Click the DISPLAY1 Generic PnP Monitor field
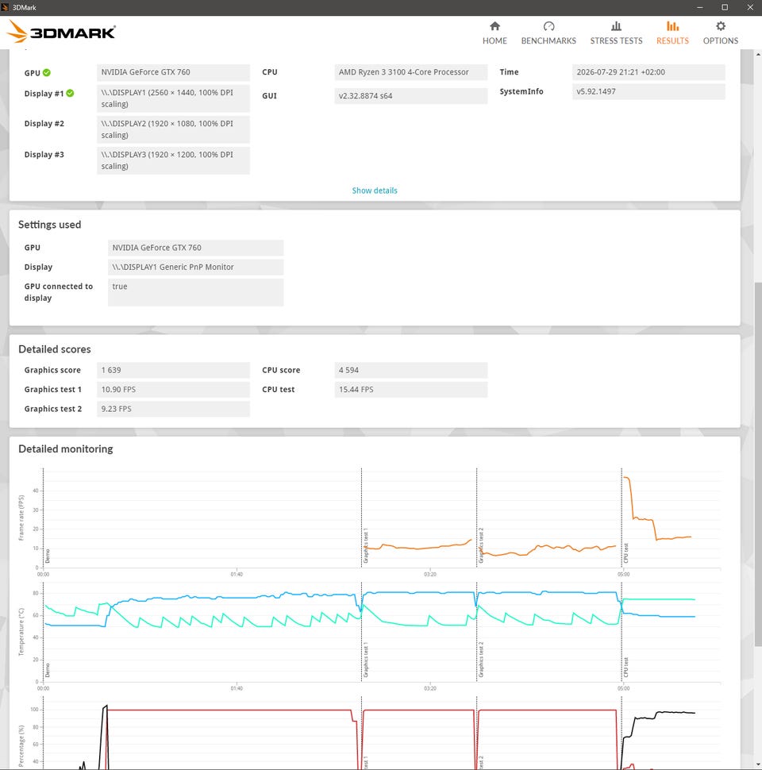 point(195,268)
